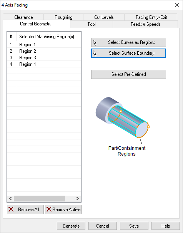Select the Control Geometry tab
183x233 pixels.
click(36, 24)
